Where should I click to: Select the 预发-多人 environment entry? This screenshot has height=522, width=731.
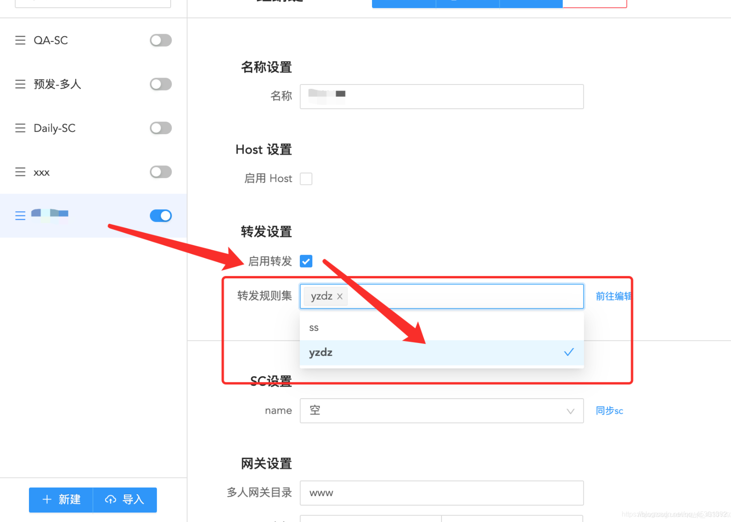click(57, 84)
